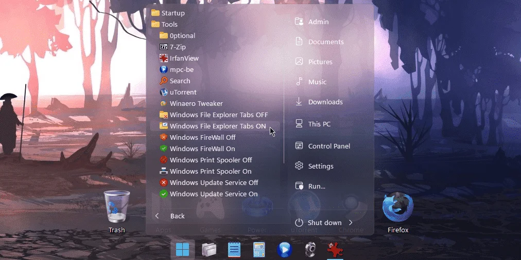The height and width of the screenshot is (260, 521).
Task: Click the Shut down button
Action: [x=318, y=222]
